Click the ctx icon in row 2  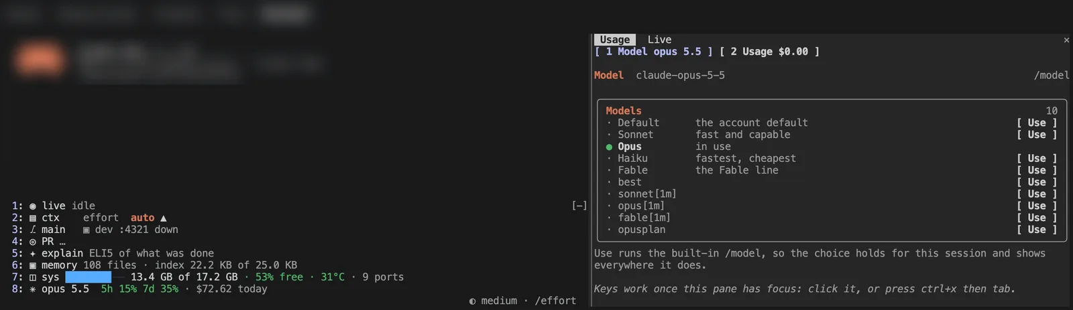tap(33, 218)
